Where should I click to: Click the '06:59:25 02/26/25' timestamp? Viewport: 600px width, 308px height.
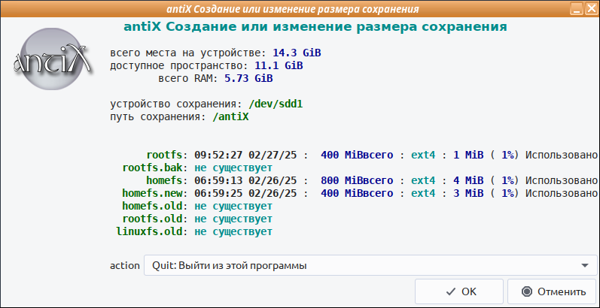(245, 193)
